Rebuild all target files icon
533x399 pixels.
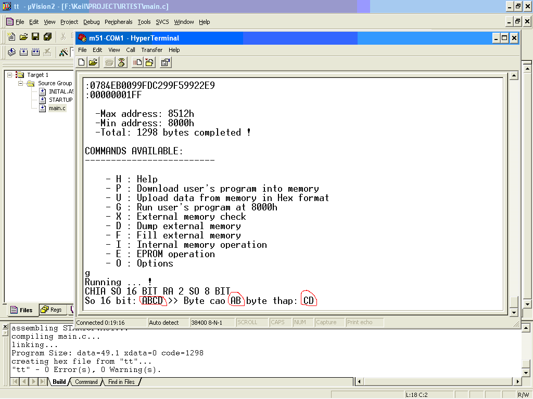[x=35, y=52]
